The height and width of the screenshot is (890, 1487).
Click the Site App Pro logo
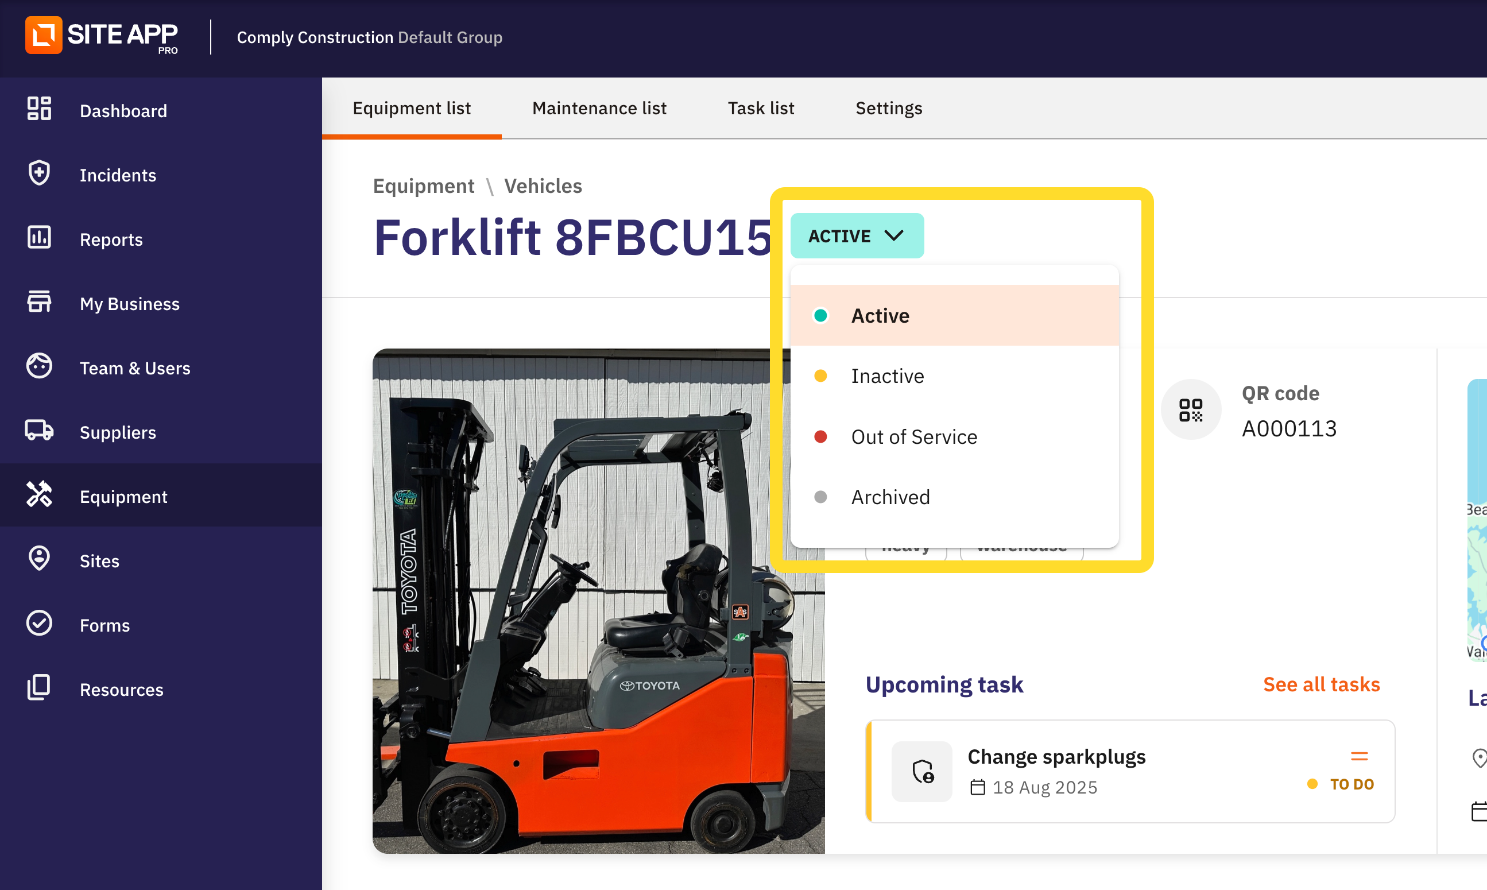click(102, 36)
